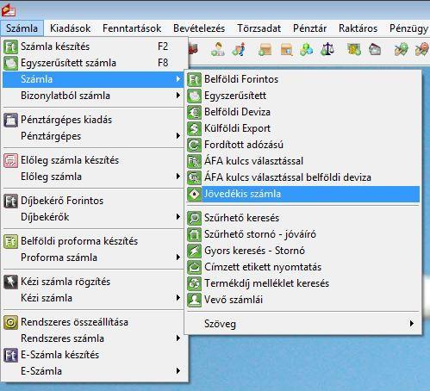430x391 pixels.
Task: Select Számla készítés F2 item
Action: point(94,47)
